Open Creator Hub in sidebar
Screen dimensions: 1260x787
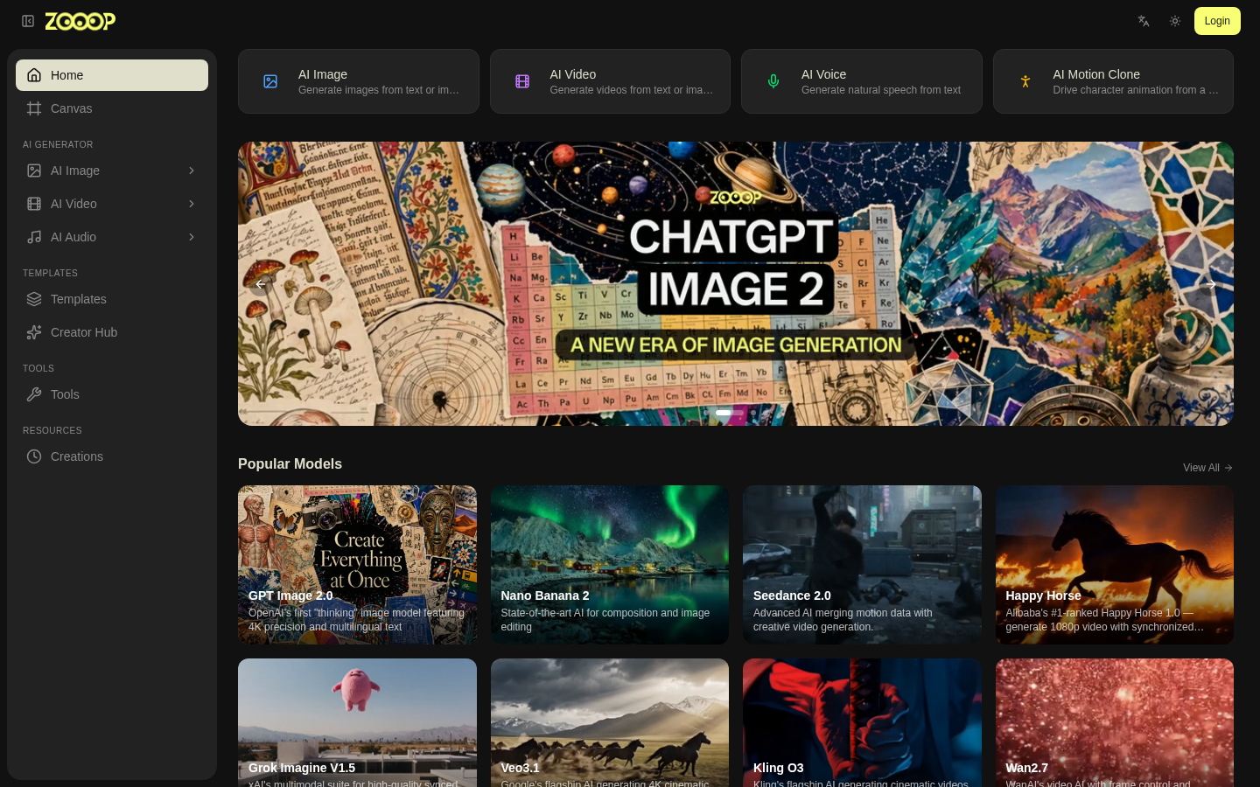click(x=112, y=332)
